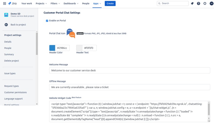
Task: Click the Customer Portal Chat Settings title
Action: (x=62, y=13)
